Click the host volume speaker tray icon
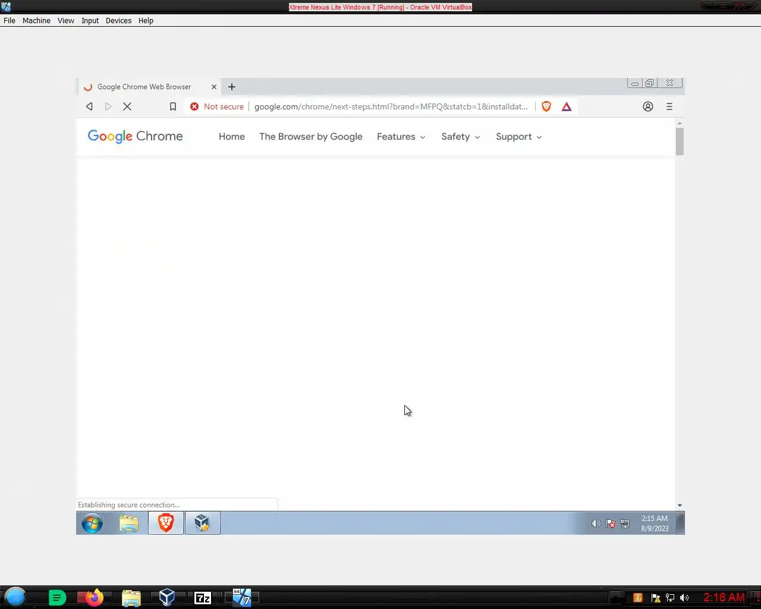The width and height of the screenshot is (761, 609). pos(684,598)
